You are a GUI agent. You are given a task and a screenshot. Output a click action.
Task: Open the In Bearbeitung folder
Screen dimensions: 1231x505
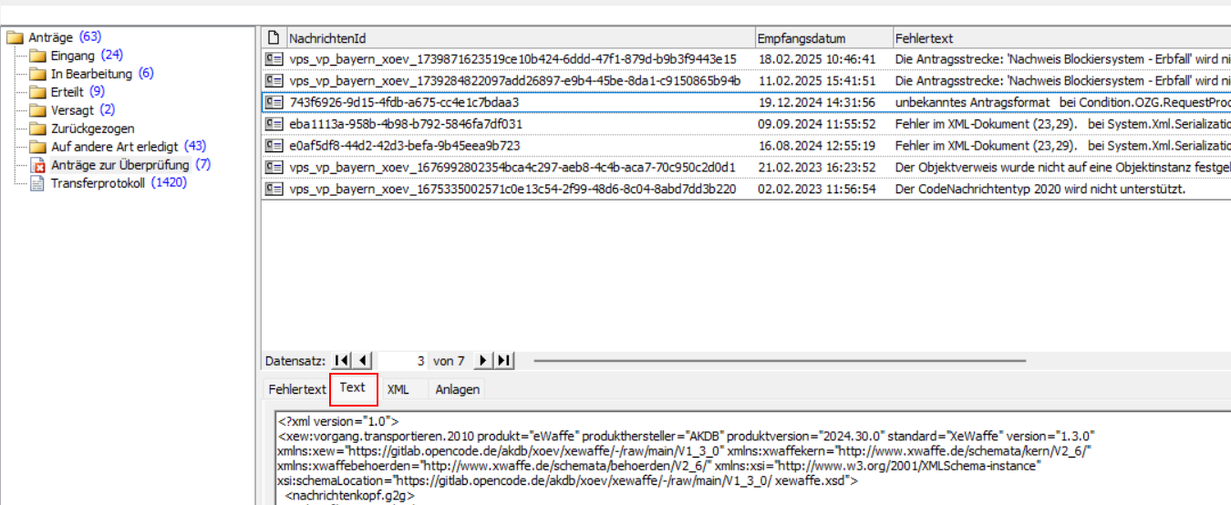(x=91, y=74)
